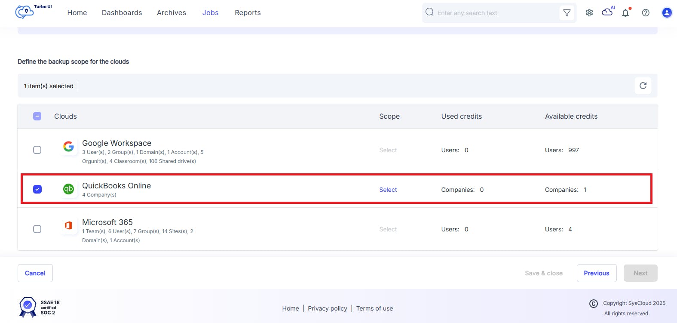Click the SSAE 18 SOC 2 badge

(x=40, y=307)
